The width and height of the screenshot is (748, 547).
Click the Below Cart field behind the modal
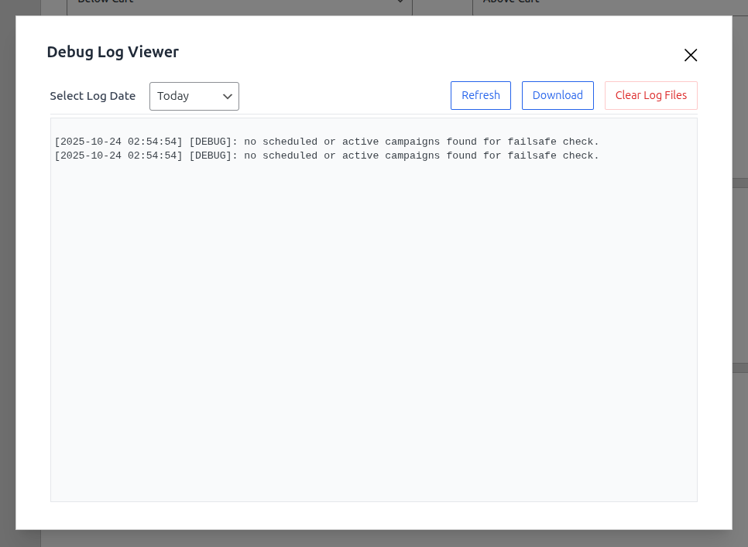232,3
